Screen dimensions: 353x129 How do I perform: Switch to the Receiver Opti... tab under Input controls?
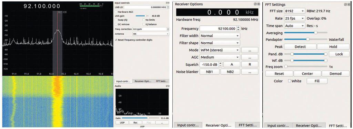point(143,81)
